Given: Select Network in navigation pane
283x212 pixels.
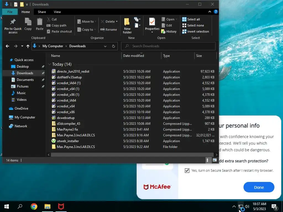Looking at the screenshot, I should [x=21, y=126].
